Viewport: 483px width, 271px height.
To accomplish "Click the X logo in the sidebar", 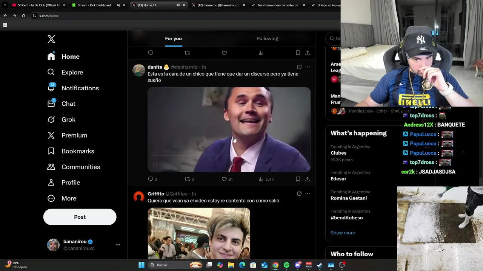I will (x=51, y=39).
